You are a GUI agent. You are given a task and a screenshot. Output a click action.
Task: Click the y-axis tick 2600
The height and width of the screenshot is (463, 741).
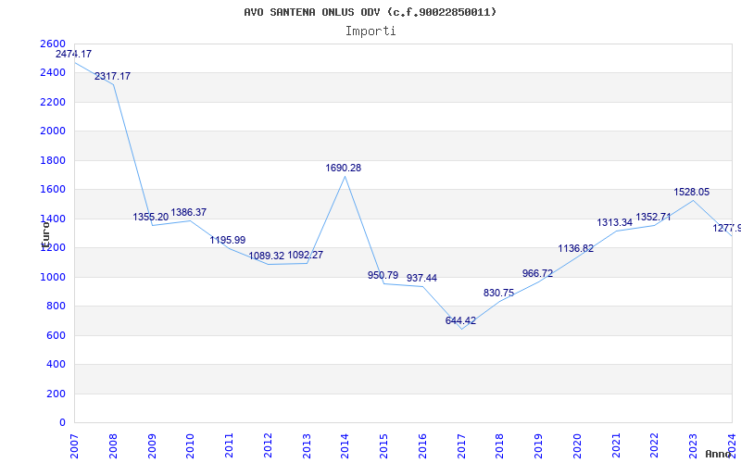pyautogui.click(x=53, y=44)
